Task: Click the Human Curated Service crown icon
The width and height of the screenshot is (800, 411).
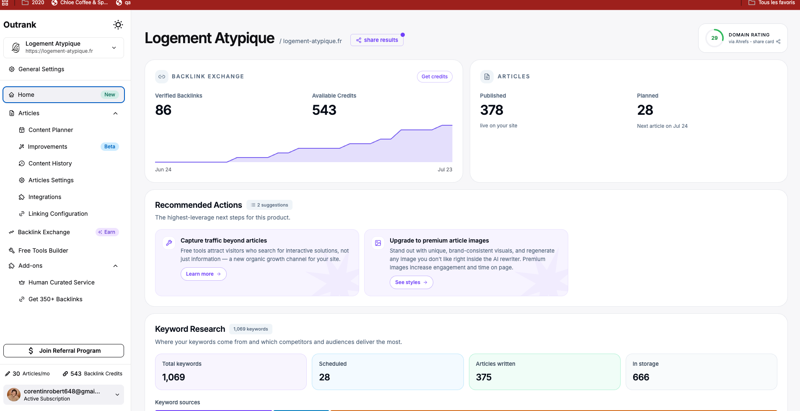Action: pos(22,282)
